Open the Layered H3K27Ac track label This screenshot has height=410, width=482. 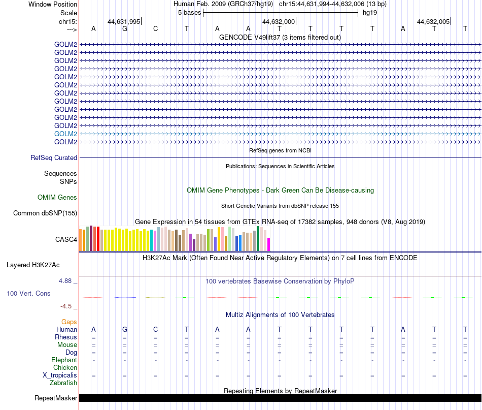pos(33,265)
